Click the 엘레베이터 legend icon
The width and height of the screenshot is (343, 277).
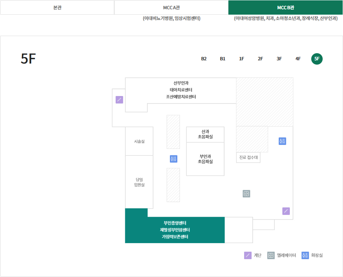click(271, 255)
